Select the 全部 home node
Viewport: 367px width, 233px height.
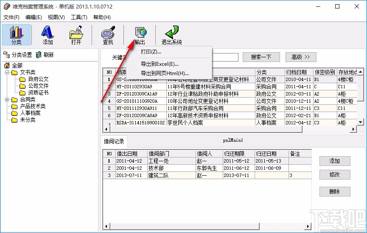13,65
